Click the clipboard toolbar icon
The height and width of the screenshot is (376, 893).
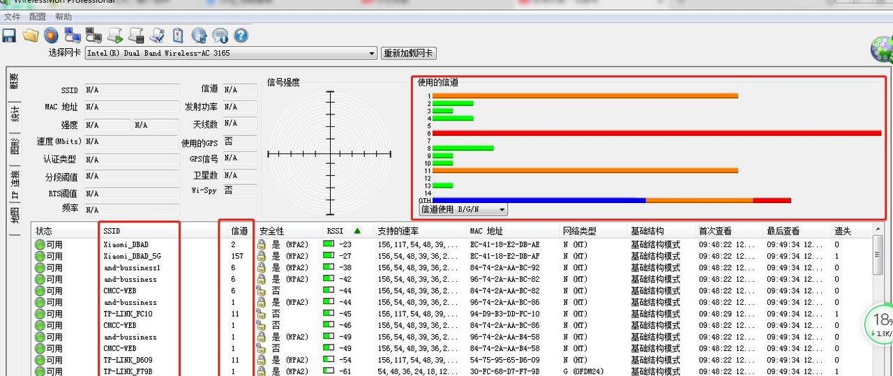pyautogui.click(x=178, y=36)
